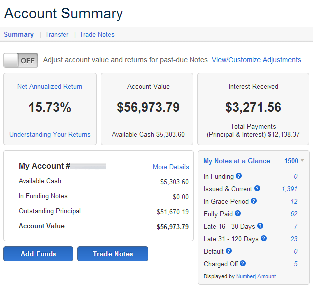Click the Net Annualized Return link

coord(50,86)
